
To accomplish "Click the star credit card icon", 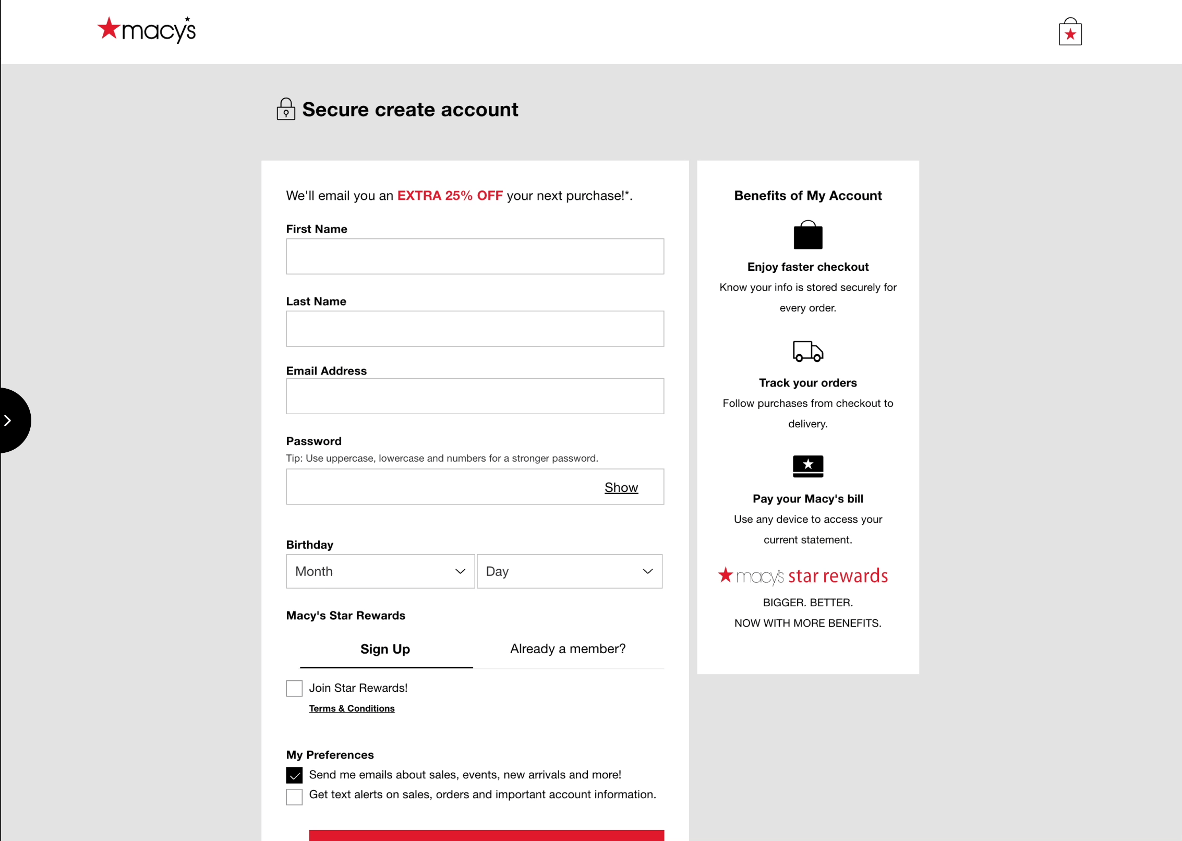I will click(x=807, y=466).
